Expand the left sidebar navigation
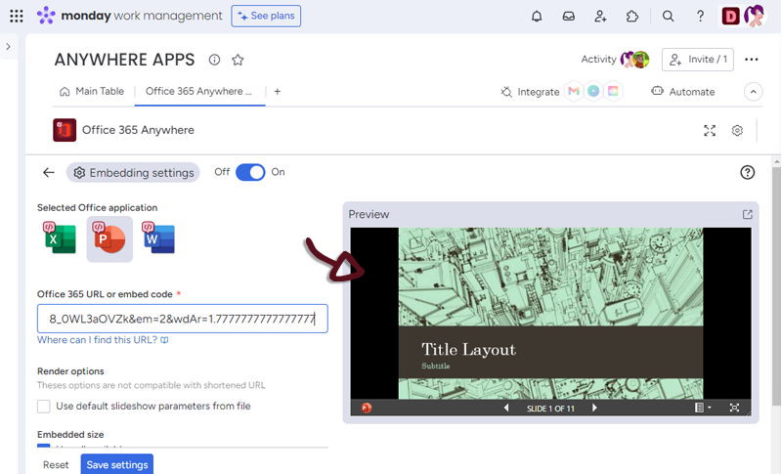The width and height of the screenshot is (782, 474). pos(8,46)
